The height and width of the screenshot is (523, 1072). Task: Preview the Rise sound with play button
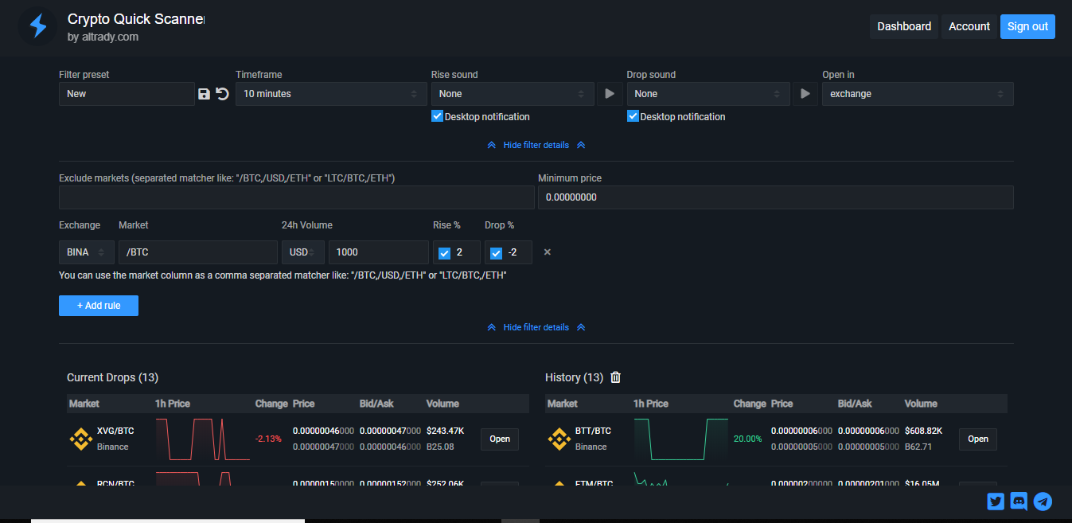pos(610,93)
